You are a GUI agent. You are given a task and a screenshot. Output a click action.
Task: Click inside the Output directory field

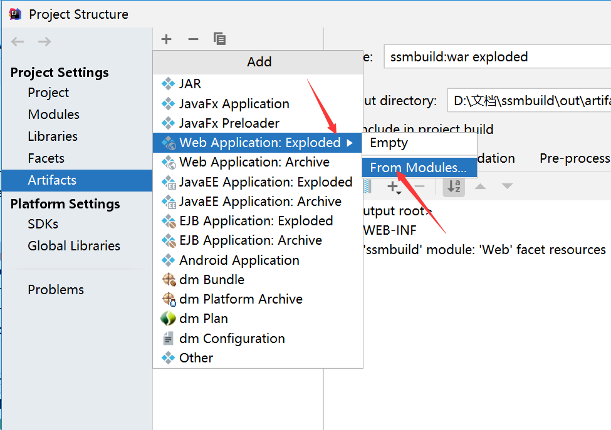(x=526, y=100)
